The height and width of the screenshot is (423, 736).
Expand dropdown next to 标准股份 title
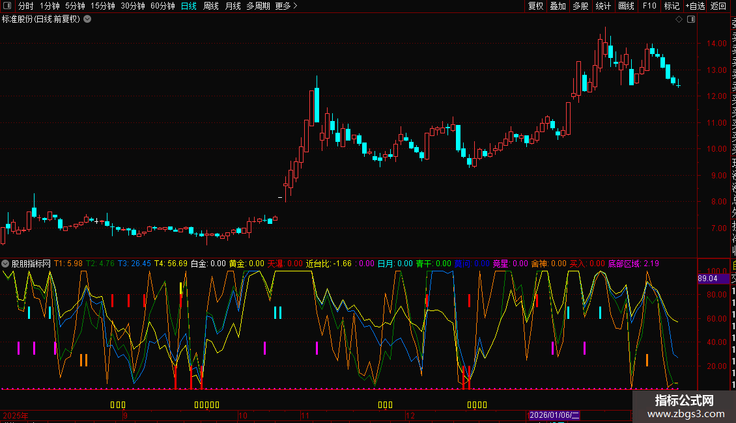87,20
